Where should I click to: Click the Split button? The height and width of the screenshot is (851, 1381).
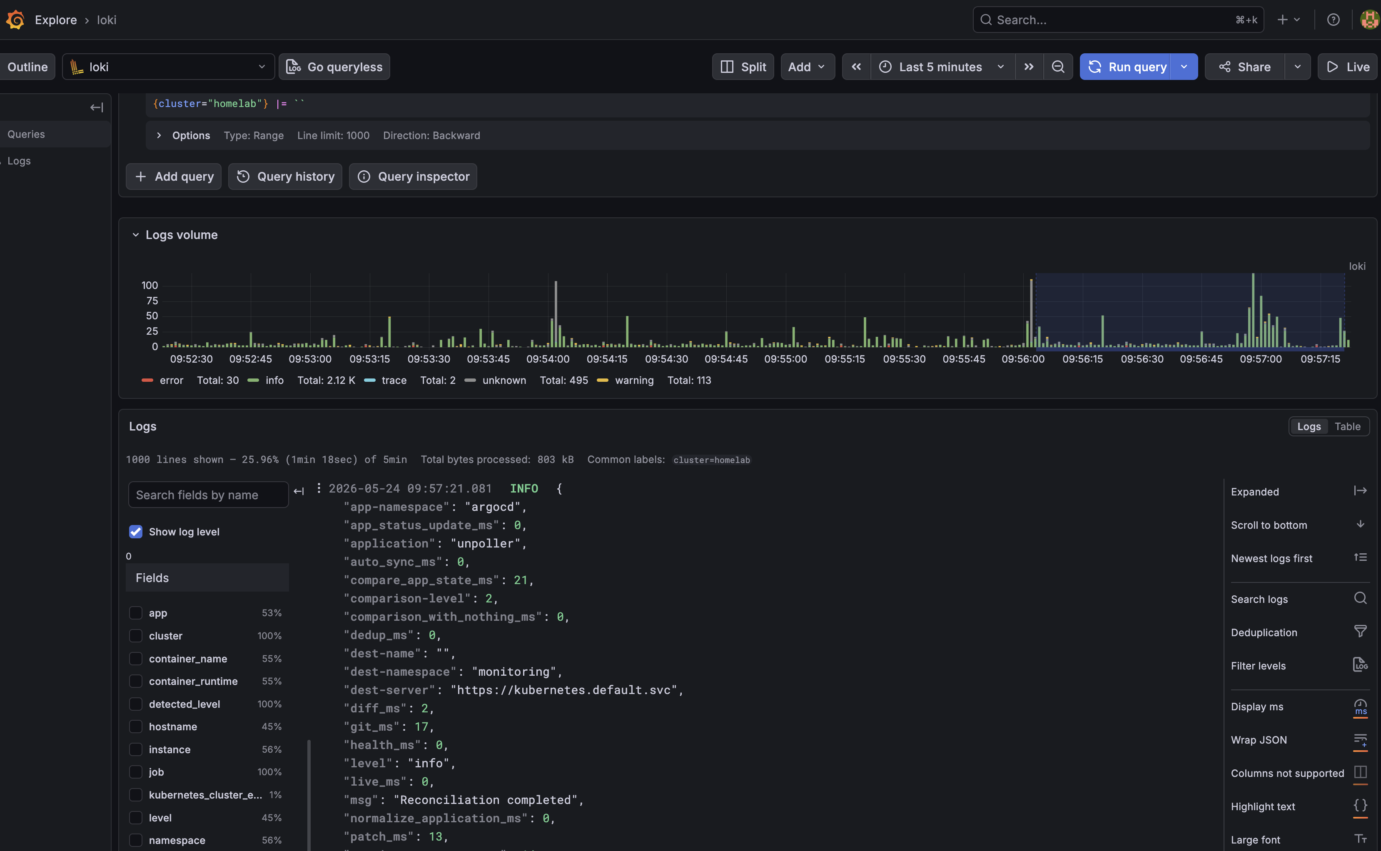(x=743, y=67)
